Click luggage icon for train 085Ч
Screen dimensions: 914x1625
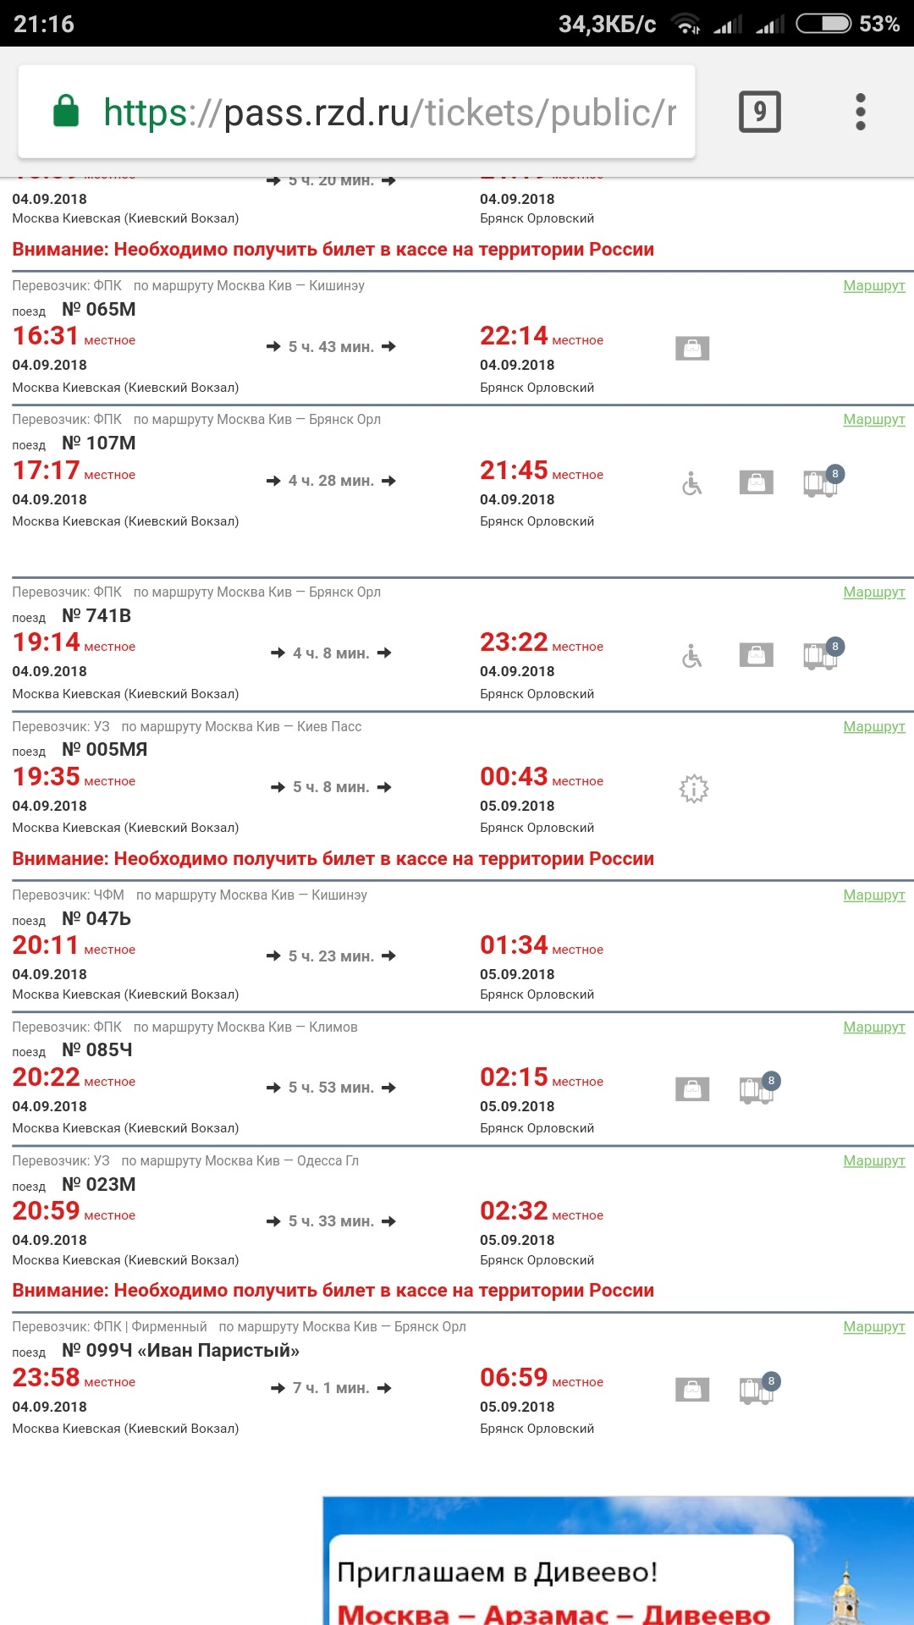[692, 1089]
